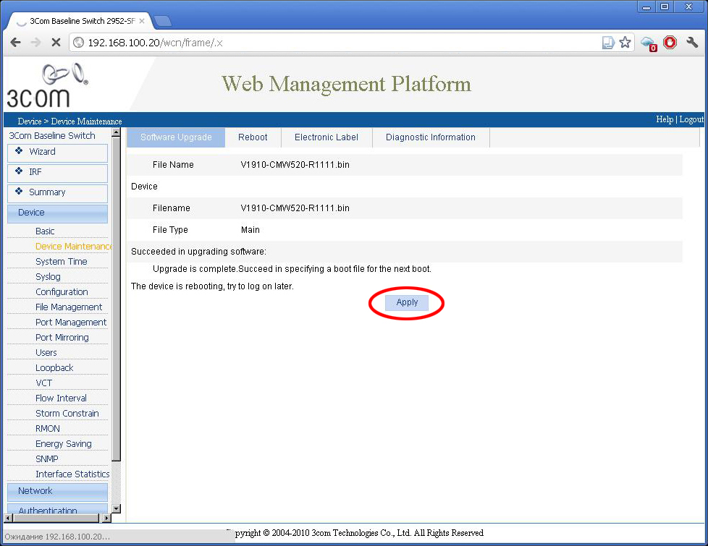This screenshot has width=708, height=546.
Task: Click the 'Succeeded in upgrading software' message
Action: (x=198, y=252)
